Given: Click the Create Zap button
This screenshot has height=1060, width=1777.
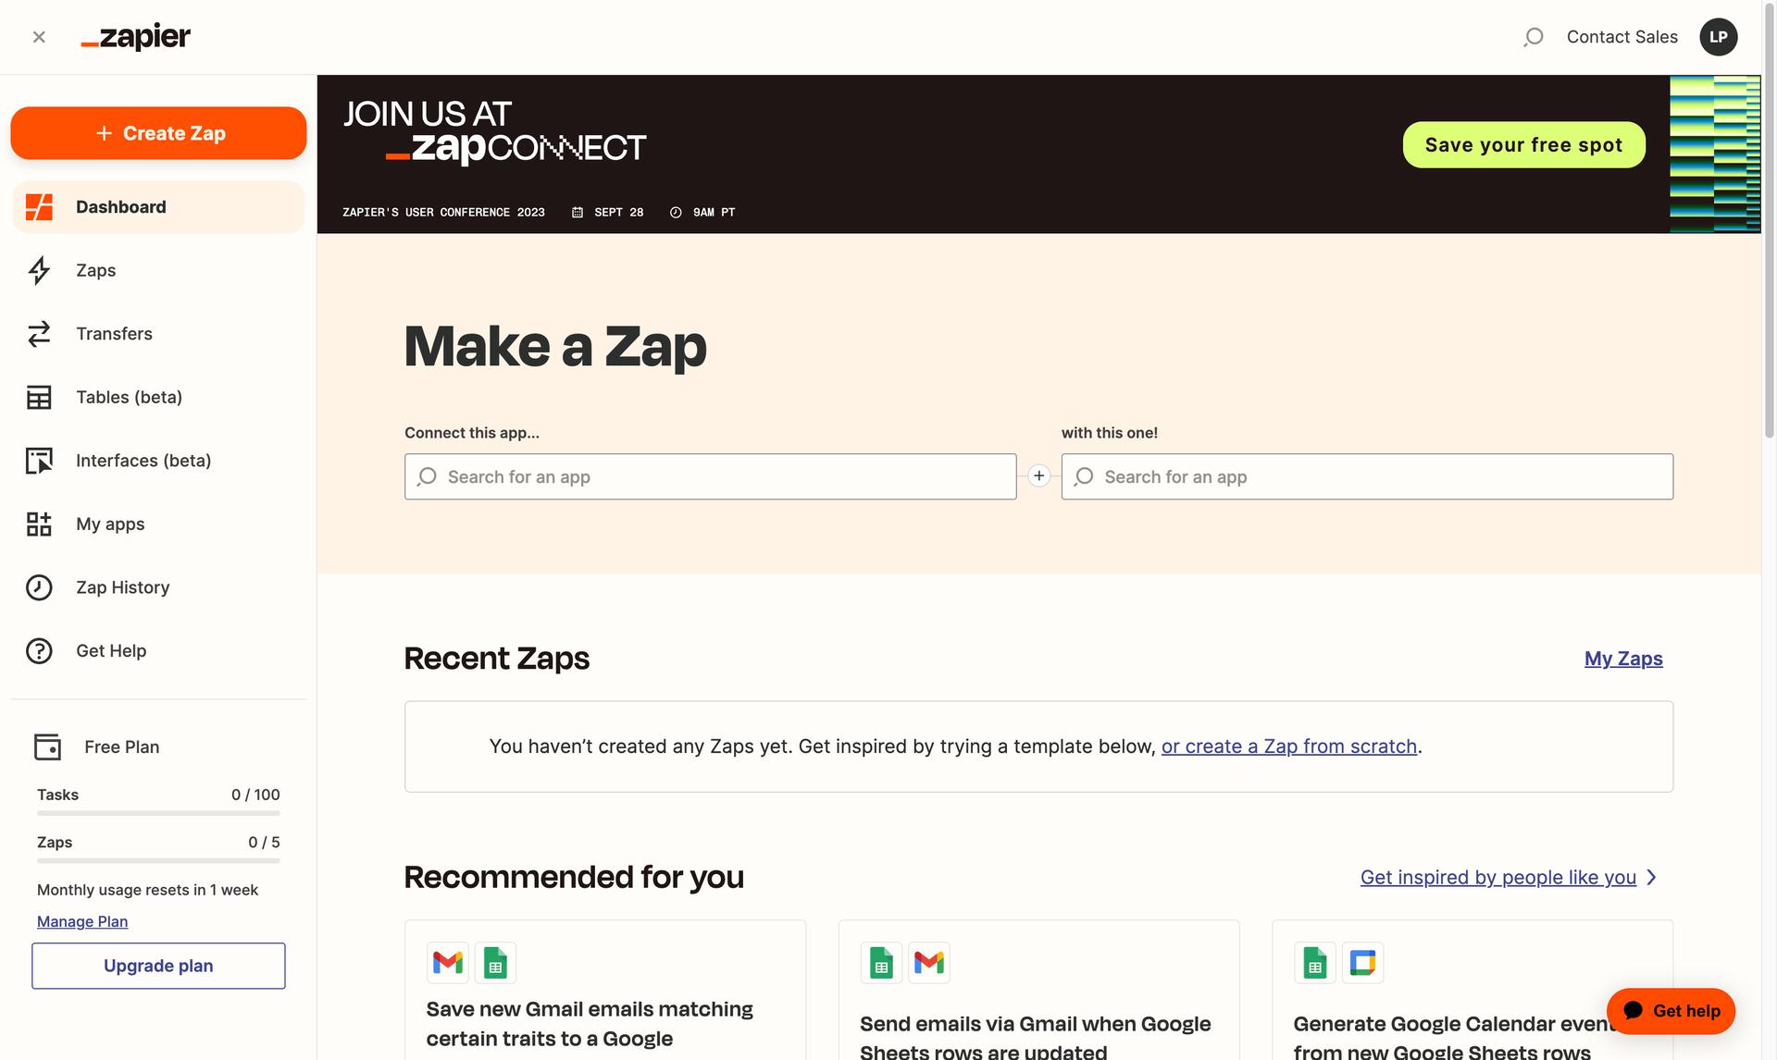Looking at the screenshot, I should pos(158,132).
